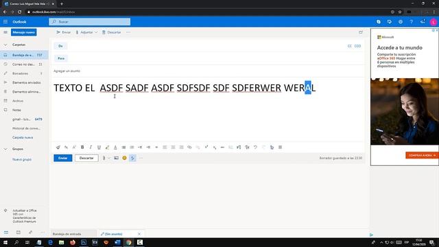Open the Adjuntar dropdown in top toolbar
The width and height of the screenshot is (439, 247).
(86, 32)
